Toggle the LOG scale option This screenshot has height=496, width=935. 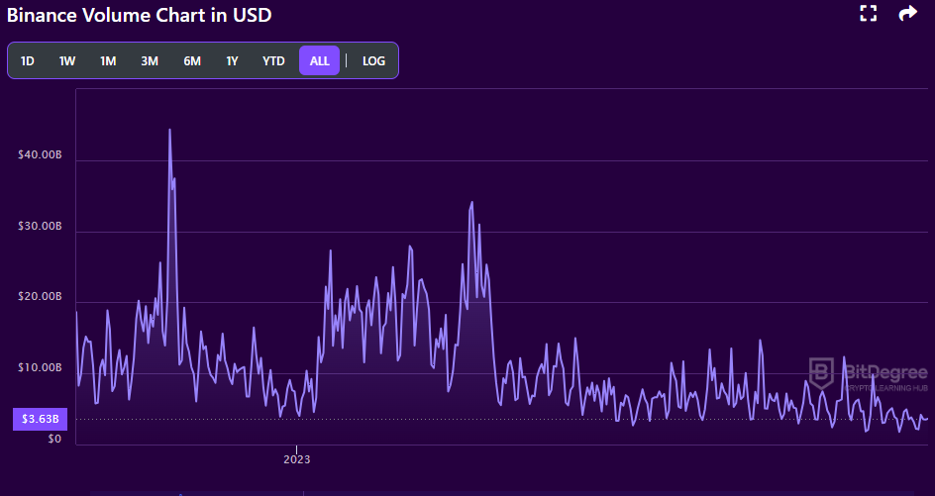pyautogui.click(x=373, y=60)
